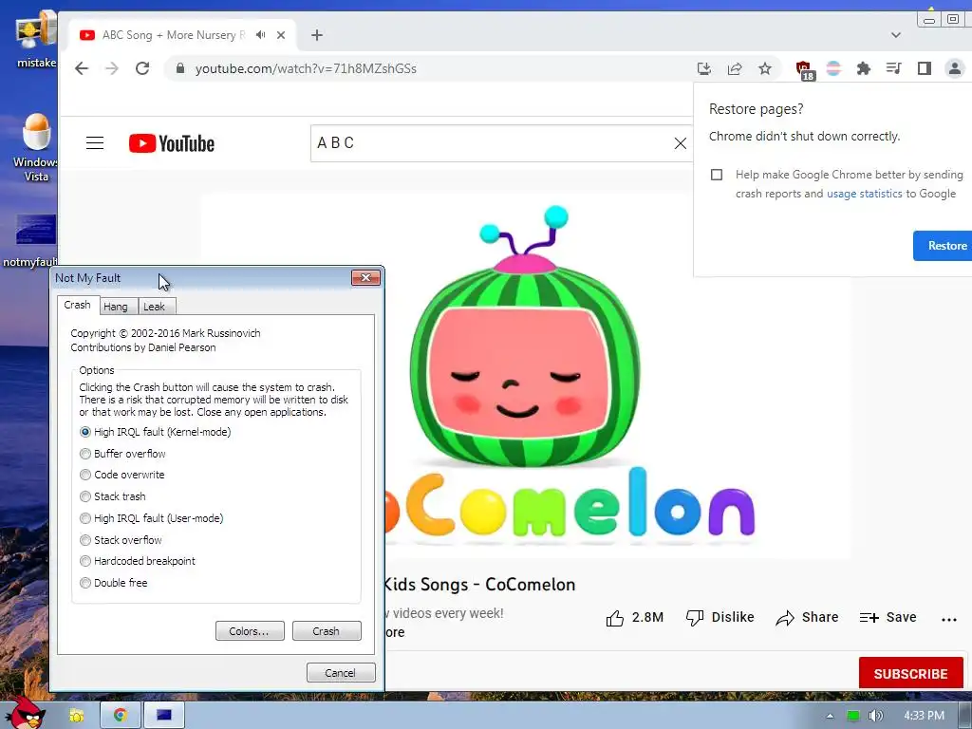Image resolution: width=972 pixels, height=729 pixels.
Task: Open a new tab with the plus button
Action: [x=317, y=35]
